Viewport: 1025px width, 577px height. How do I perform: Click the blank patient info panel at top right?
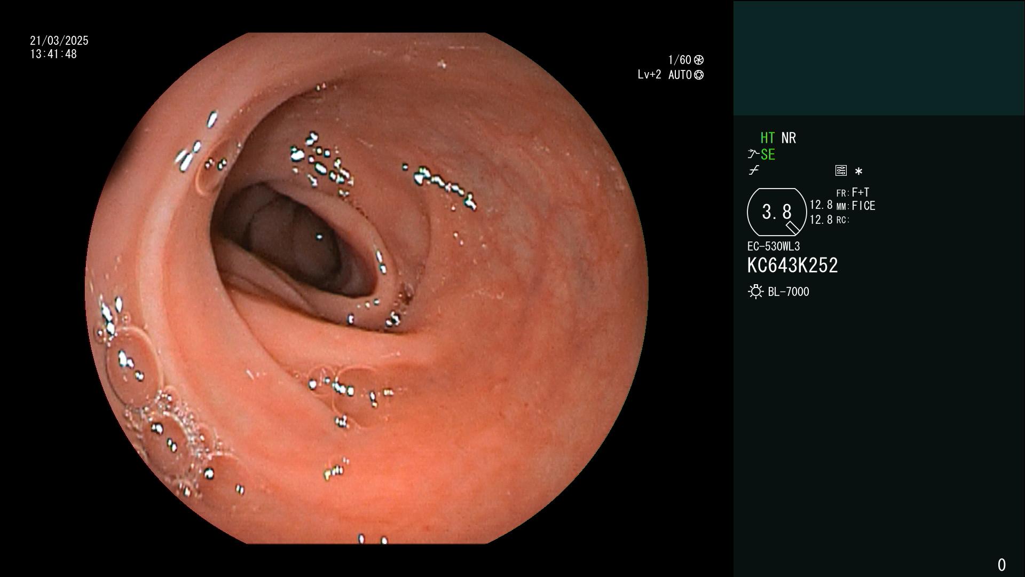click(x=879, y=58)
